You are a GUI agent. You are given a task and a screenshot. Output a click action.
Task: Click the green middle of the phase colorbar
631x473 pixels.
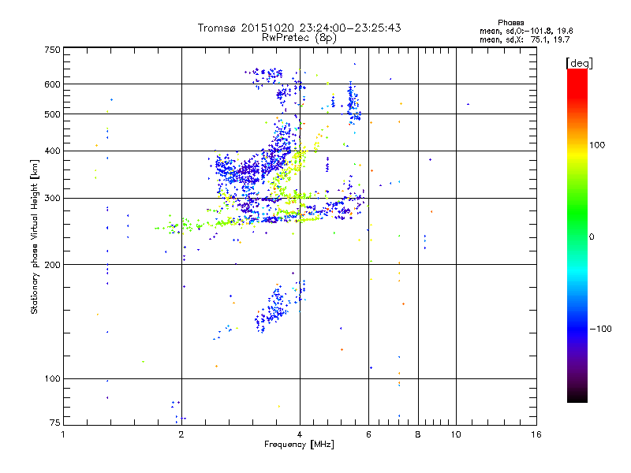[577, 218]
